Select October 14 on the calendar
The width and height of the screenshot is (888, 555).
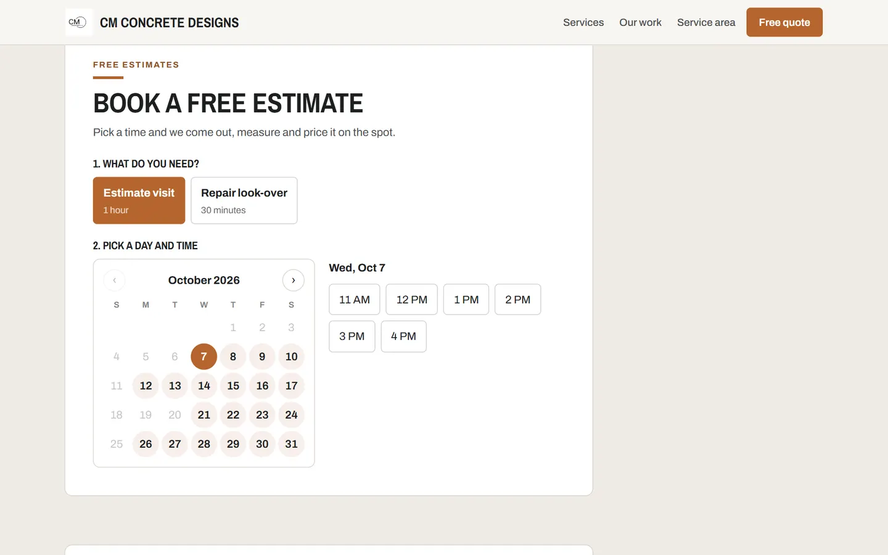[204, 385]
